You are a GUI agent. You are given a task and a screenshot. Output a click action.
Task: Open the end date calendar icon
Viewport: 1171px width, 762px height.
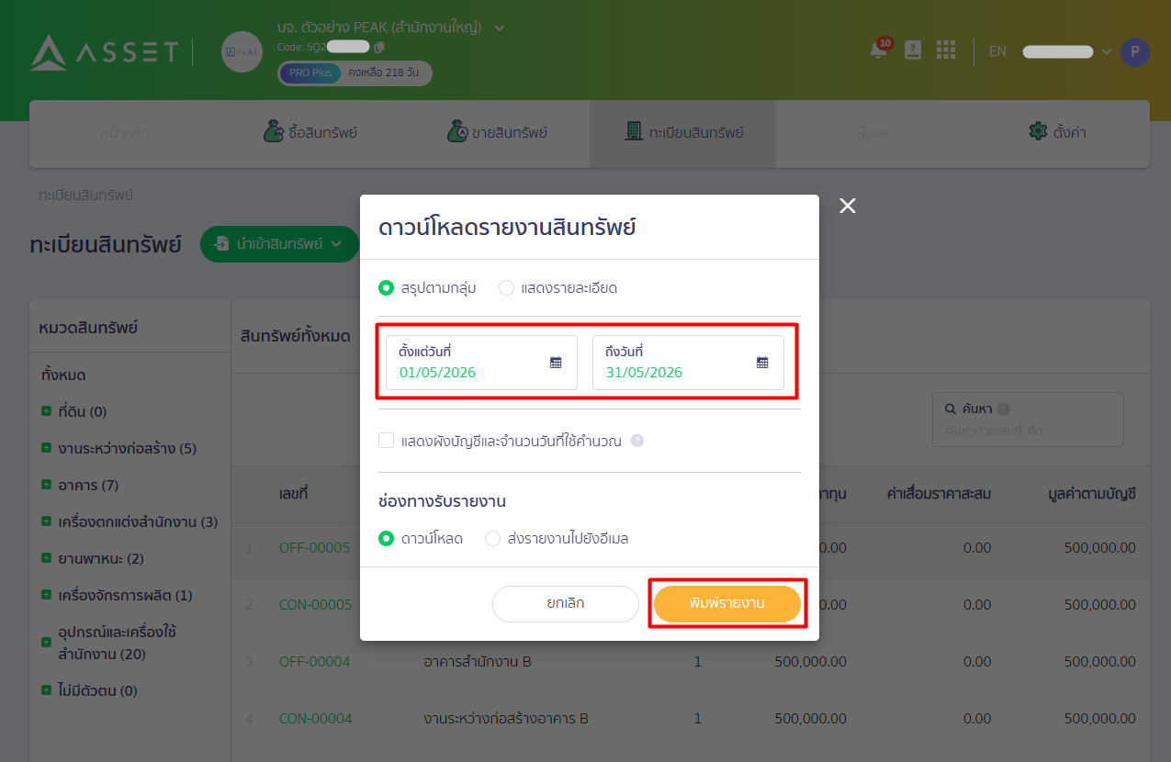tap(762, 362)
